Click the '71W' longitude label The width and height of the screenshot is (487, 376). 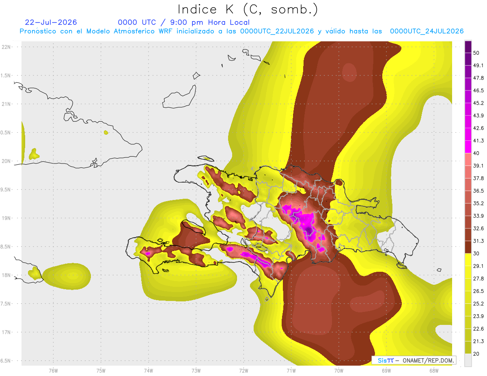tap(291, 371)
